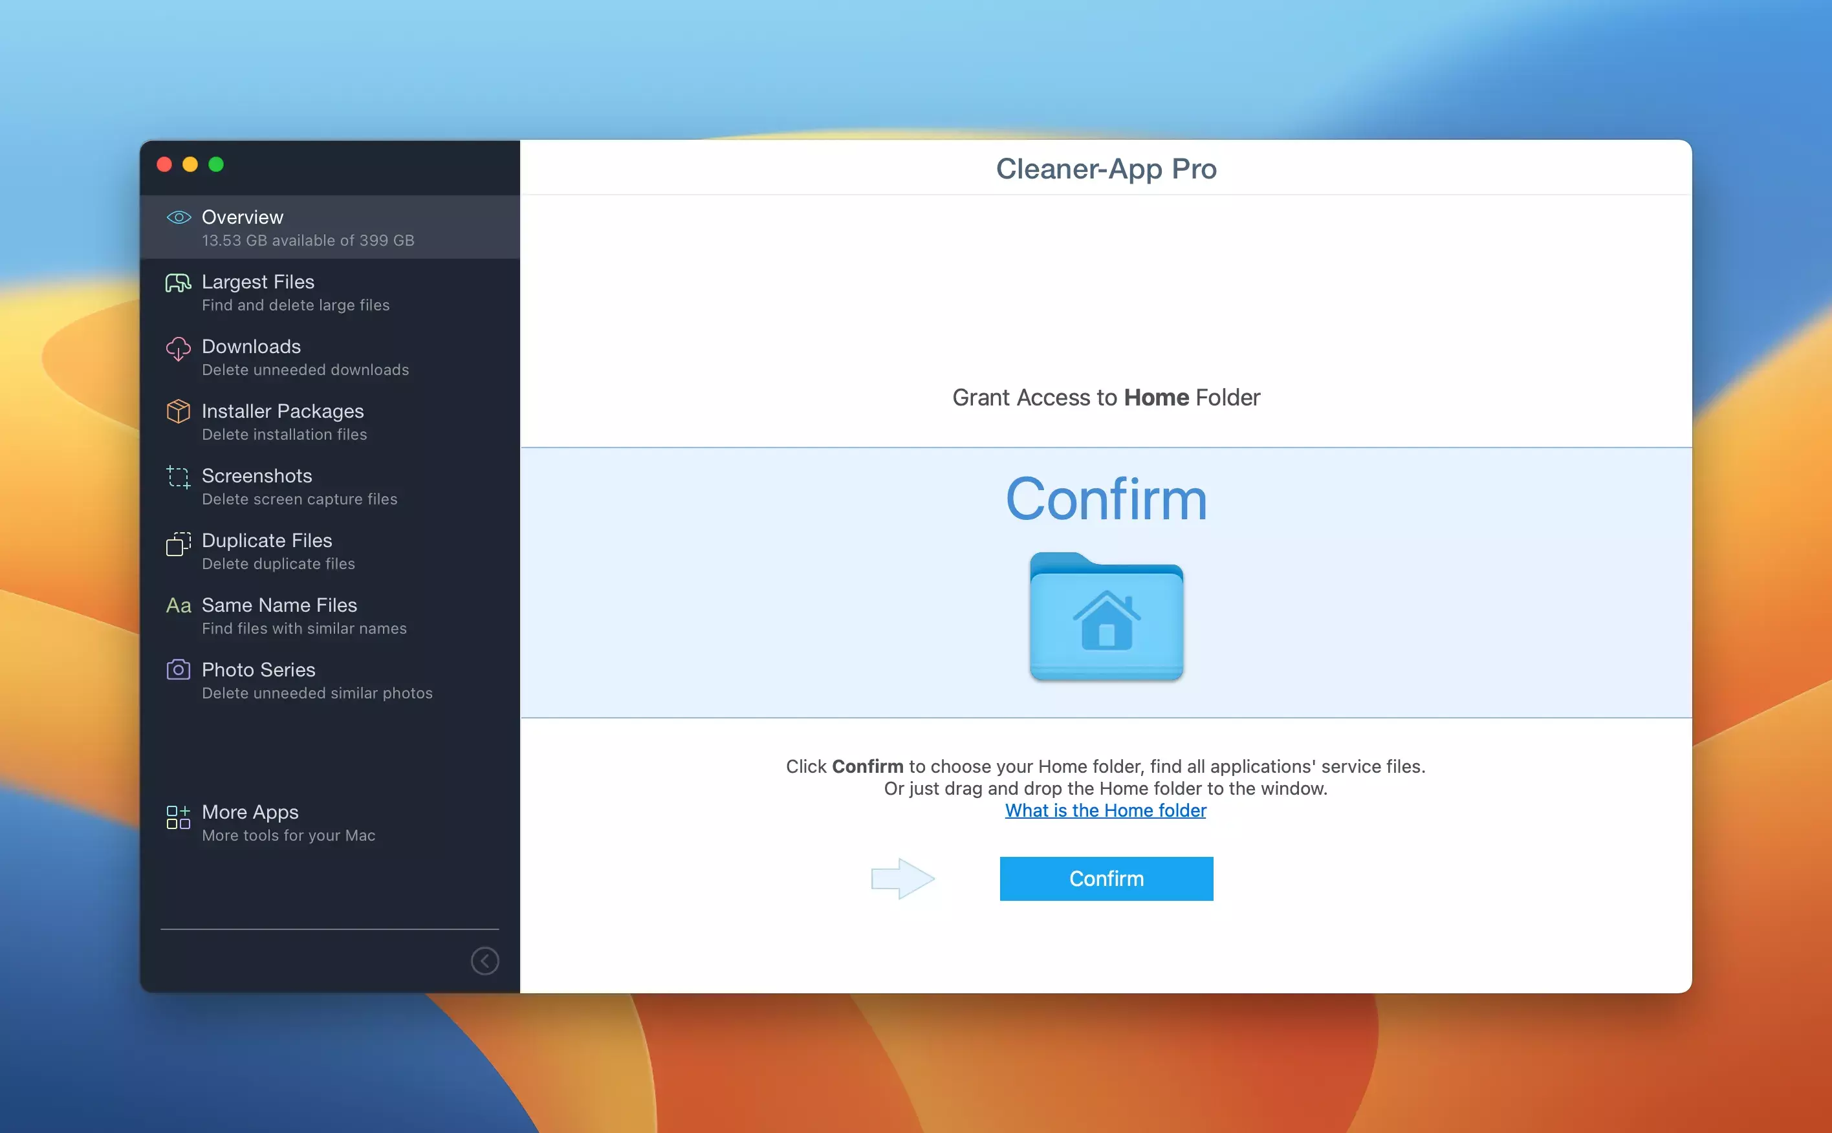1832x1133 pixels.
Task: Click the Screenshots crop icon
Action: coord(179,477)
